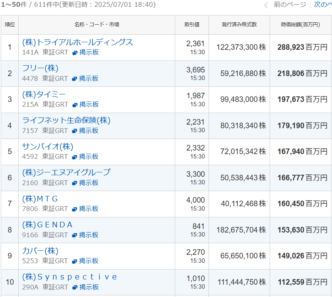Open (株)Synspective stock page
This screenshot has height=297, width=332.
tap(69, 277)
